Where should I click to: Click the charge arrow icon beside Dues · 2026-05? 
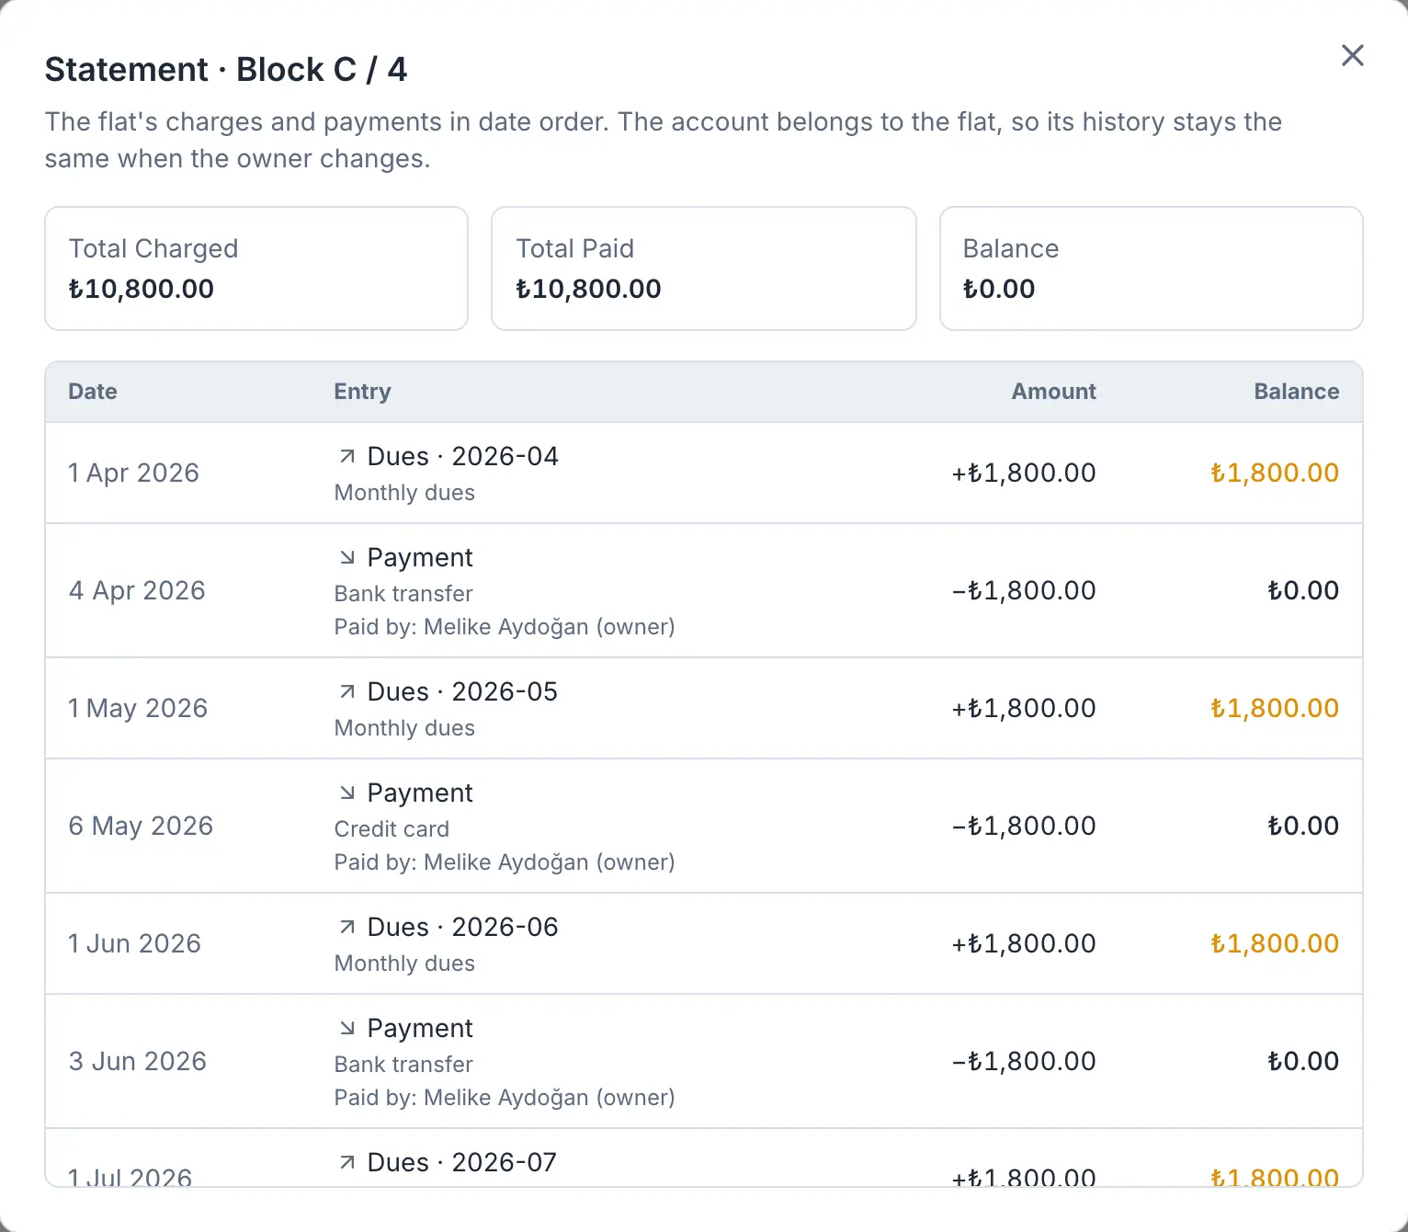click(346, 691)
